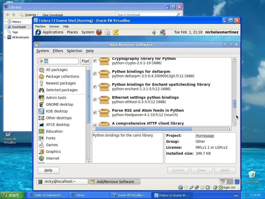Select the Newest packages lightbulb icon
This screenshot has width=265, height=199.
(41, 83)
